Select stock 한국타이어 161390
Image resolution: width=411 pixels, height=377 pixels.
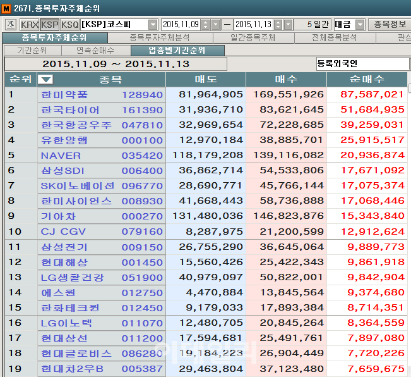(x=102, y=110)
